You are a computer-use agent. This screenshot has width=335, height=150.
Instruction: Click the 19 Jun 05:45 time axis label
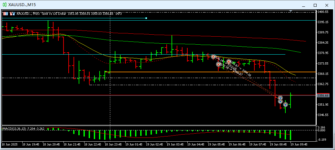216,145
